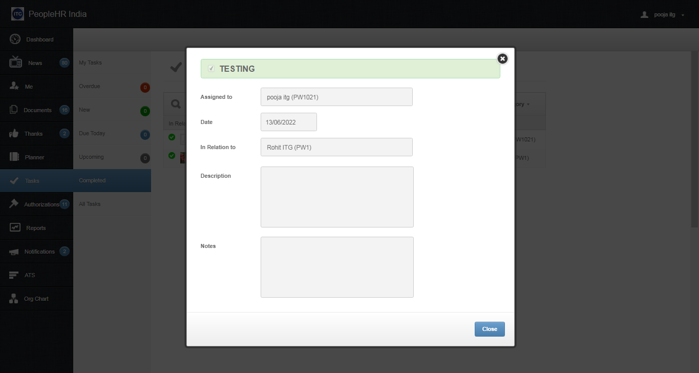Click the first row green status icon
The width and height of the screenshot is (699, 373).
click(172, 137)
